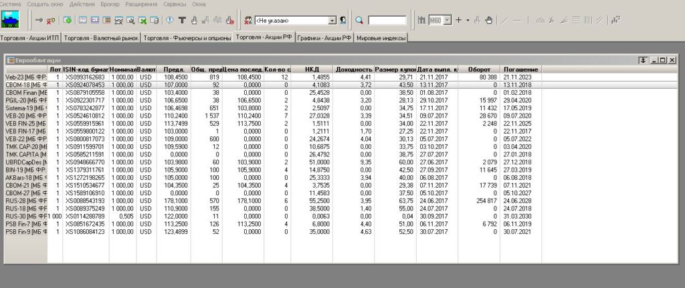Screen dimensions: 685x288
Task: Select the Sistema-19 bond row
Action: 340,108
